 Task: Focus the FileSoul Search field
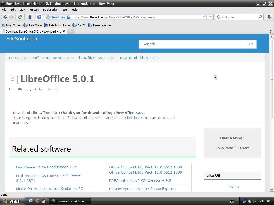coord(192,44)
